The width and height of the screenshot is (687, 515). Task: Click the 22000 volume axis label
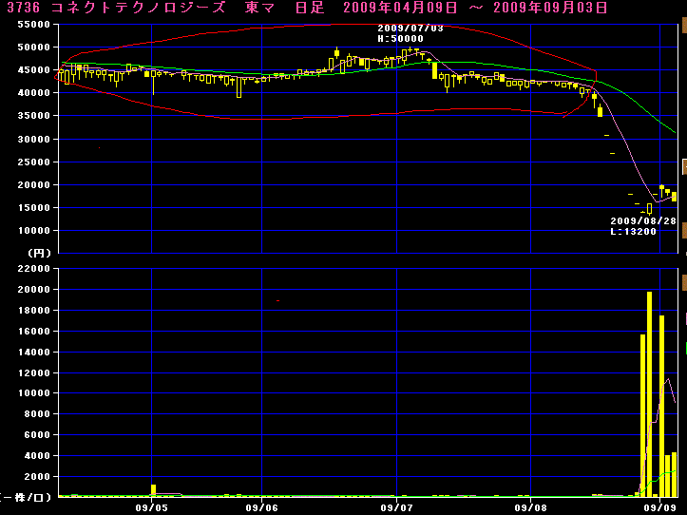(33, 270)
